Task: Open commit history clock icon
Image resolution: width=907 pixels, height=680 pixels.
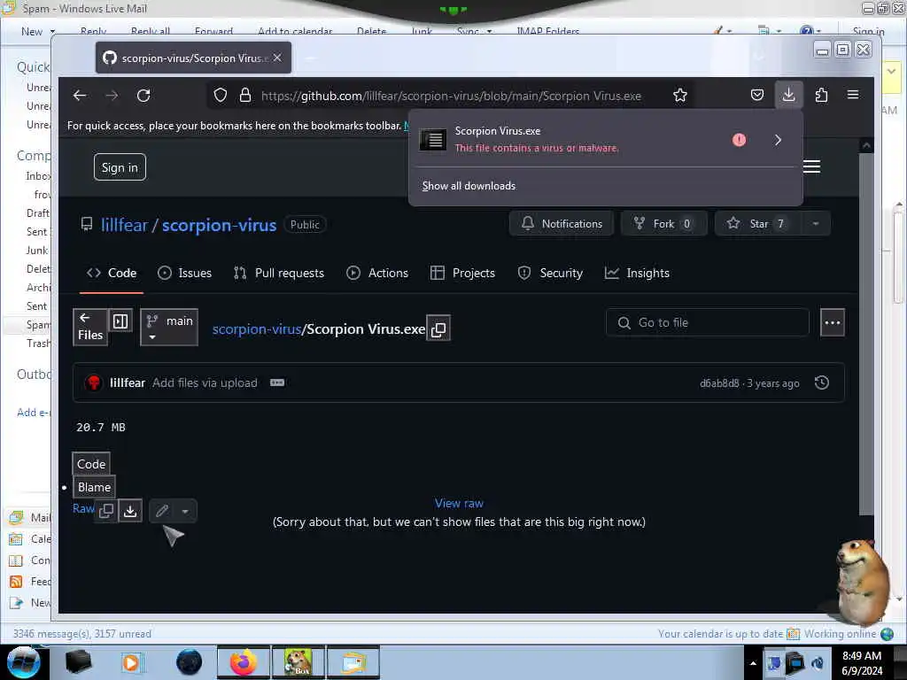Action: point(821,382)
